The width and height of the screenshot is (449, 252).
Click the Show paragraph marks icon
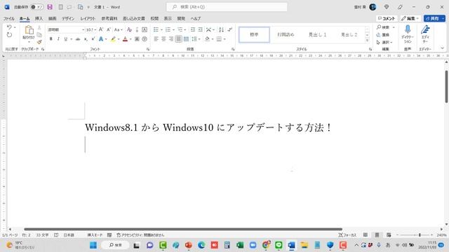click(229, 29)
